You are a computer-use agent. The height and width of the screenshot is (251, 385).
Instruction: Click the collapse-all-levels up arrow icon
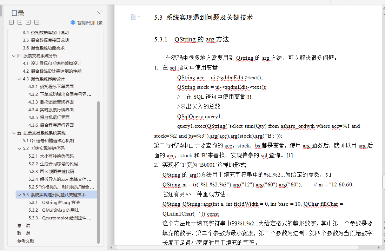click(20, 22)
